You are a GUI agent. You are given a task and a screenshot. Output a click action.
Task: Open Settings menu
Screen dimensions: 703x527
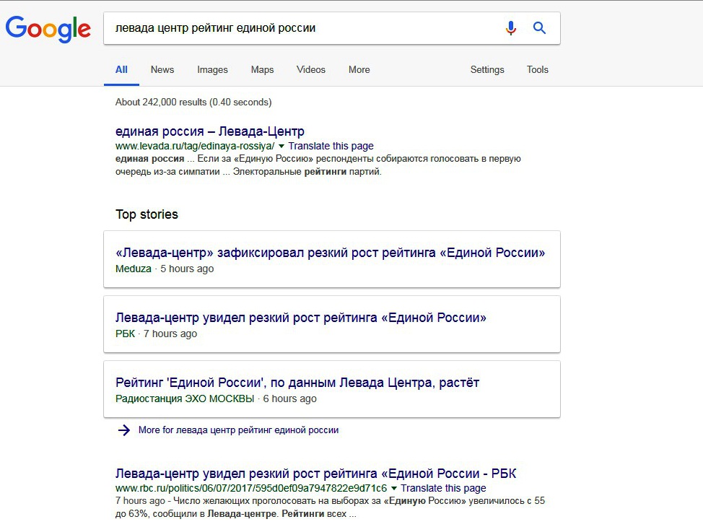[487, 69]
